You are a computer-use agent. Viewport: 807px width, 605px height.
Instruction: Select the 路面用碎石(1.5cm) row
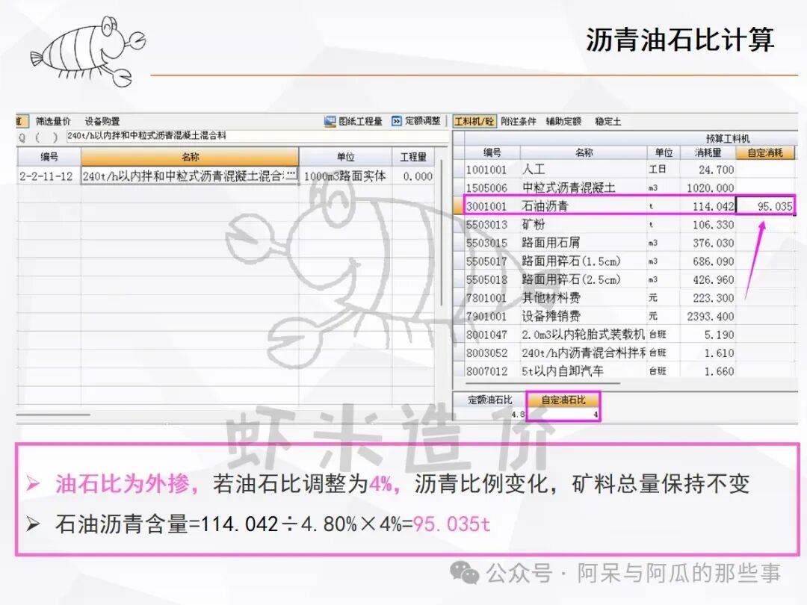[629, 261]
